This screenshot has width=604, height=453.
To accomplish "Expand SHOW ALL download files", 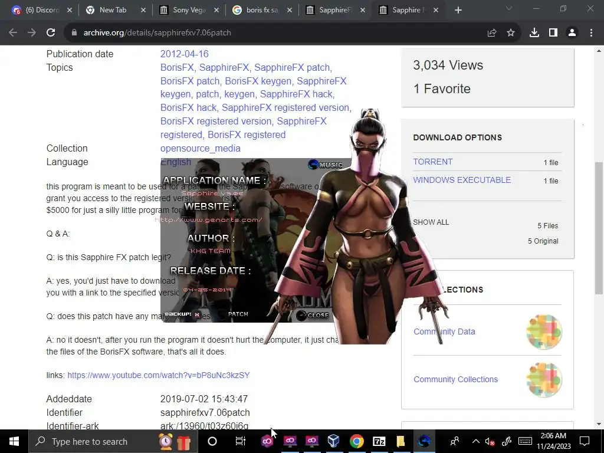I will [431, 222].
